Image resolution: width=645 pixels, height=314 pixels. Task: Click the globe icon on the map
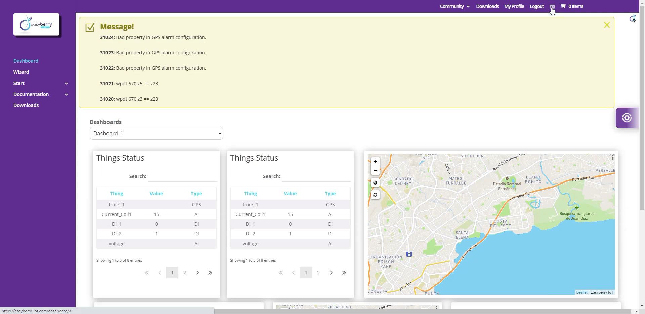click(375, 183)
